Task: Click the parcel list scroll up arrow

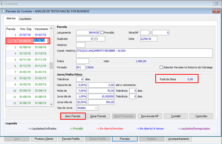Action: pyautogui.click(x=51, y=29)
